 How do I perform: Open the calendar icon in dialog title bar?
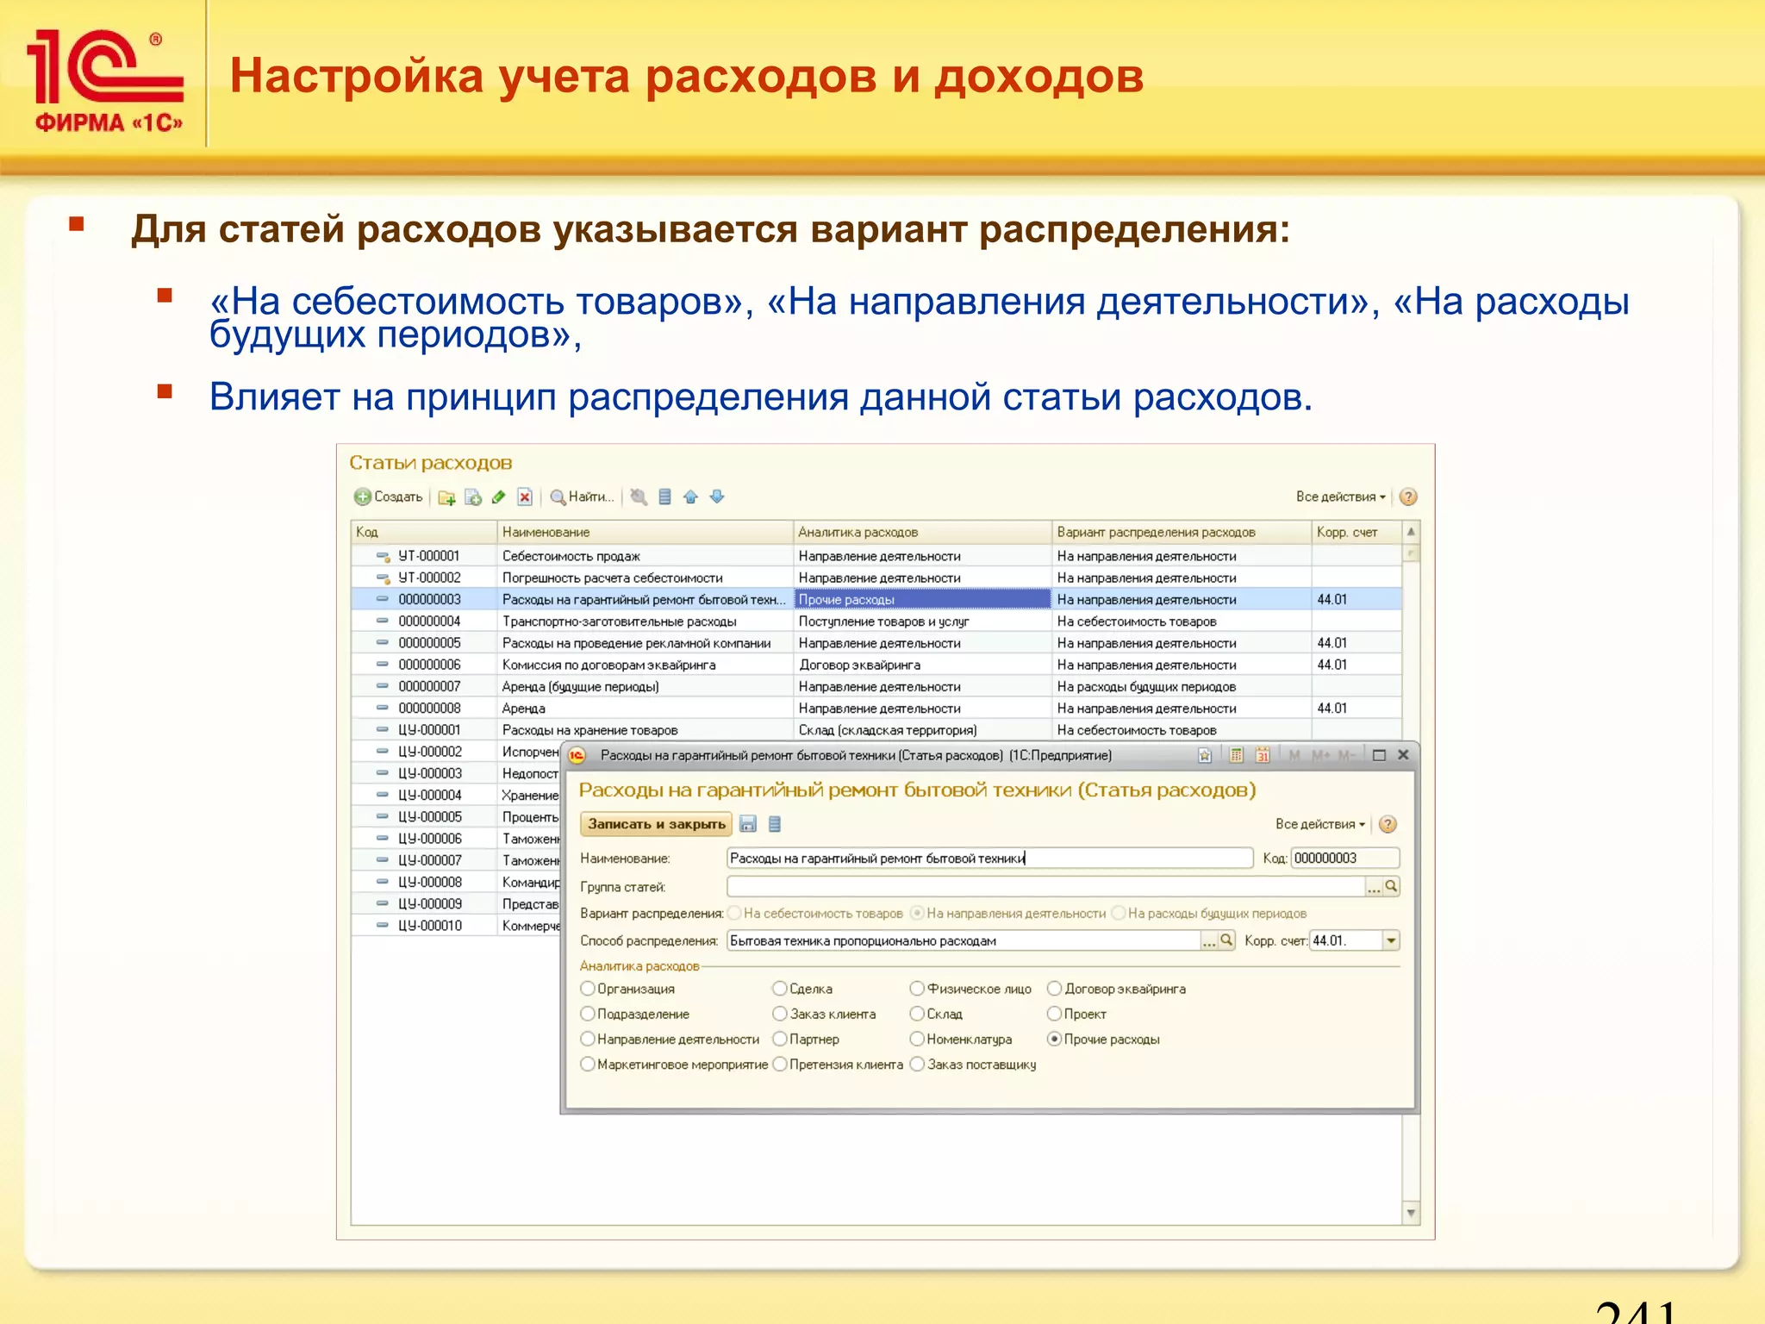click(1263, 755)
